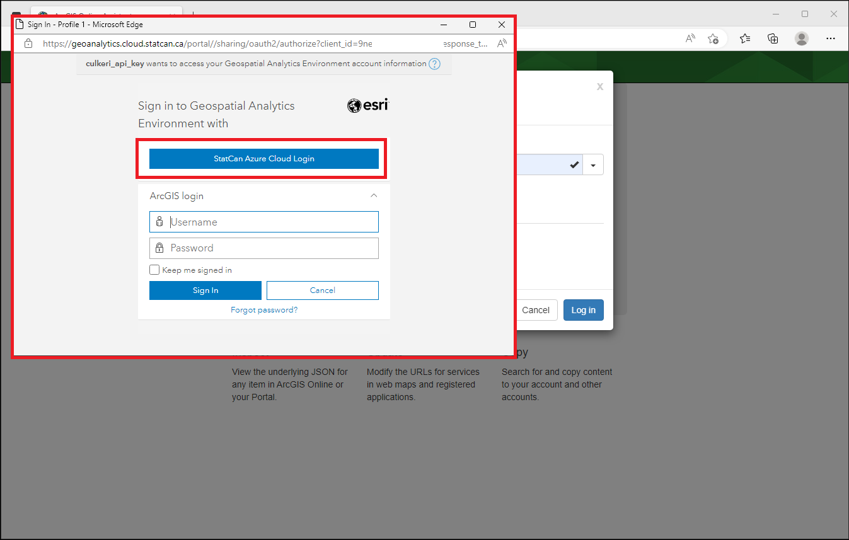Enable the Keep me signed in checkbox
849x540 pixels.
click(154, 270)
